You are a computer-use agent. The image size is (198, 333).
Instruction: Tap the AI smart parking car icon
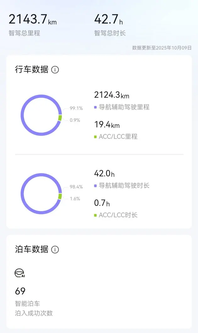20,273
